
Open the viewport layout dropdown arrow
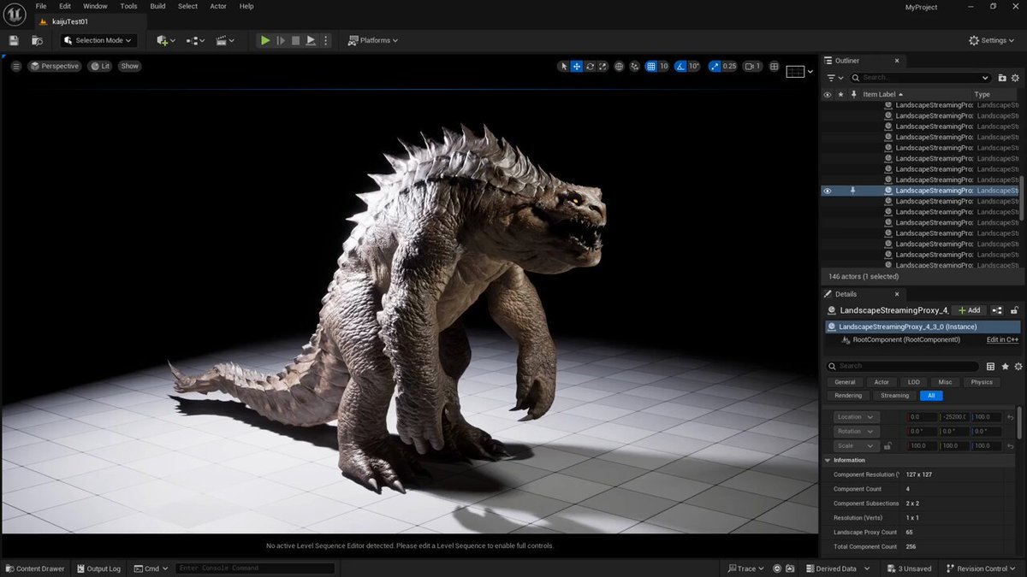coord(810,72)
